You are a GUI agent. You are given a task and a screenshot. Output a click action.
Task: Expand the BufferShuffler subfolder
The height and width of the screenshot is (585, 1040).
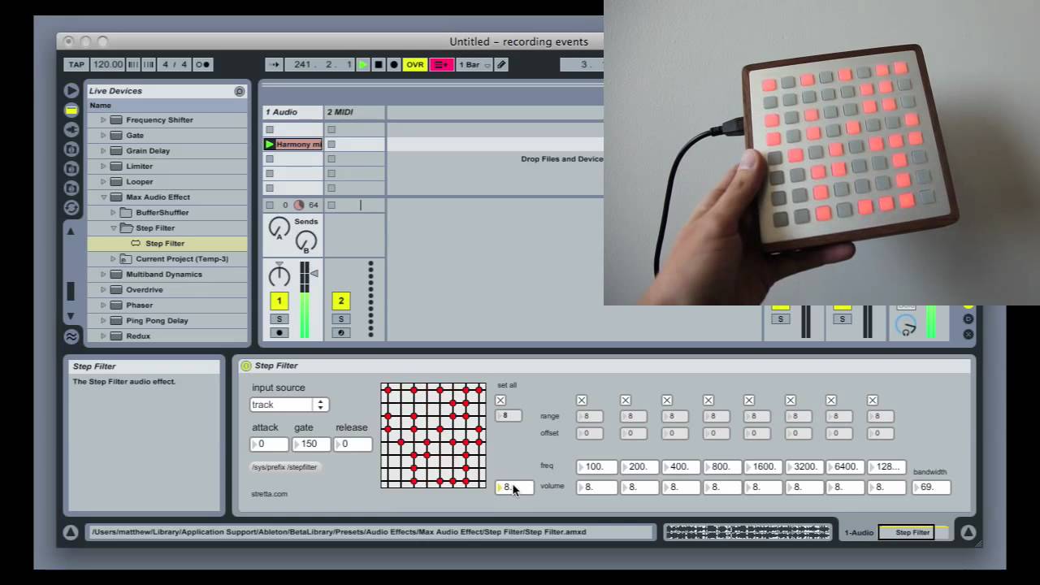(114, 212)
